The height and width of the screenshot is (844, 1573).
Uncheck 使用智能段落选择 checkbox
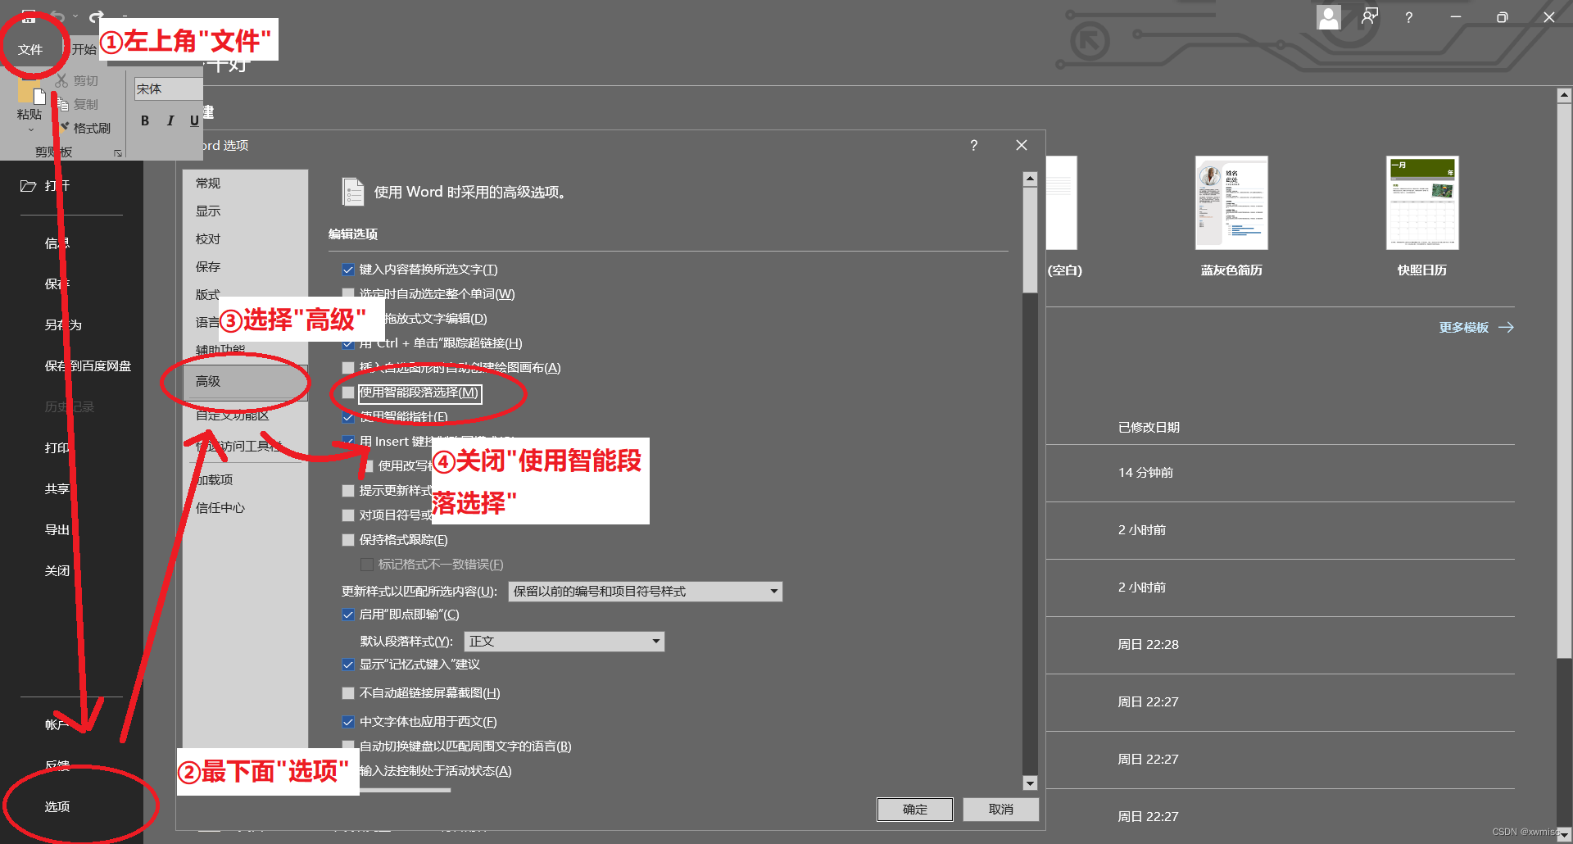(348, 393)
